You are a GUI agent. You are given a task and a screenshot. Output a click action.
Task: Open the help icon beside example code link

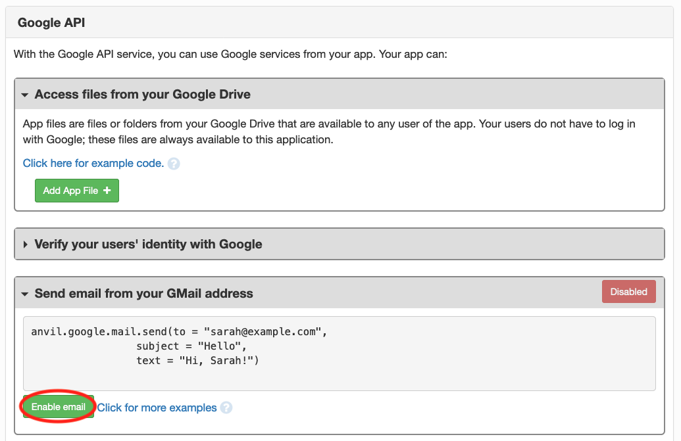(x=173, y=163)
